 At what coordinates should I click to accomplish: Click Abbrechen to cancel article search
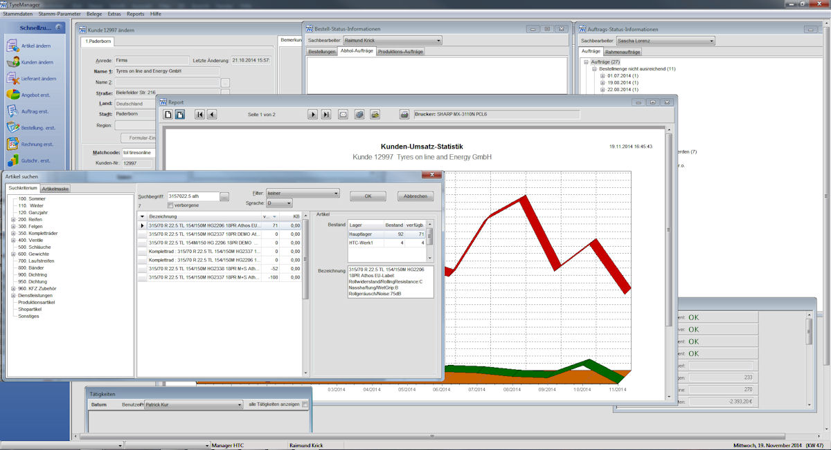pos(415,196)
